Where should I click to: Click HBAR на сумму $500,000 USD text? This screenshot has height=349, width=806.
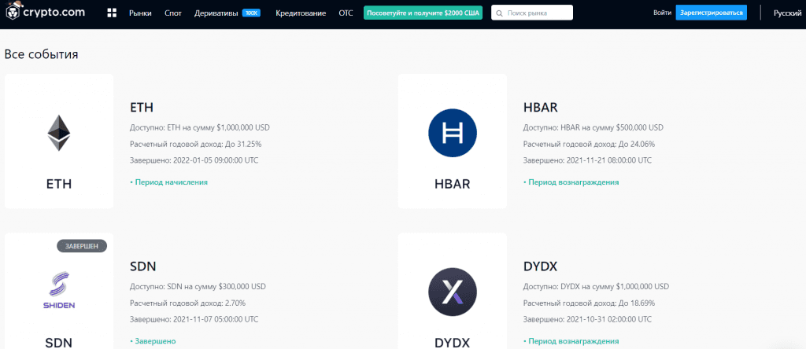point(612,127)
